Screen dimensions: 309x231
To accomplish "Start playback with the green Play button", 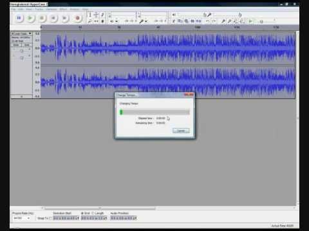I will coord(30,18).
